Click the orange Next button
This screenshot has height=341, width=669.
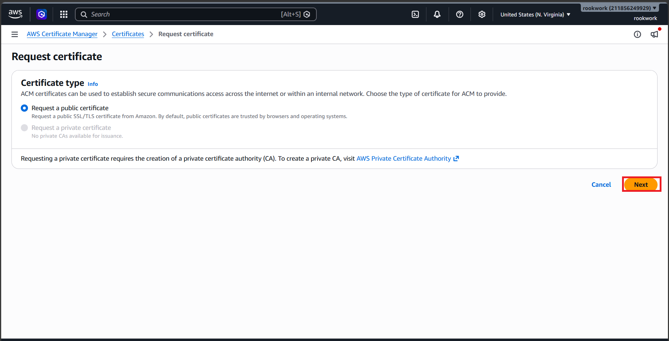click(x=641, y=185)
